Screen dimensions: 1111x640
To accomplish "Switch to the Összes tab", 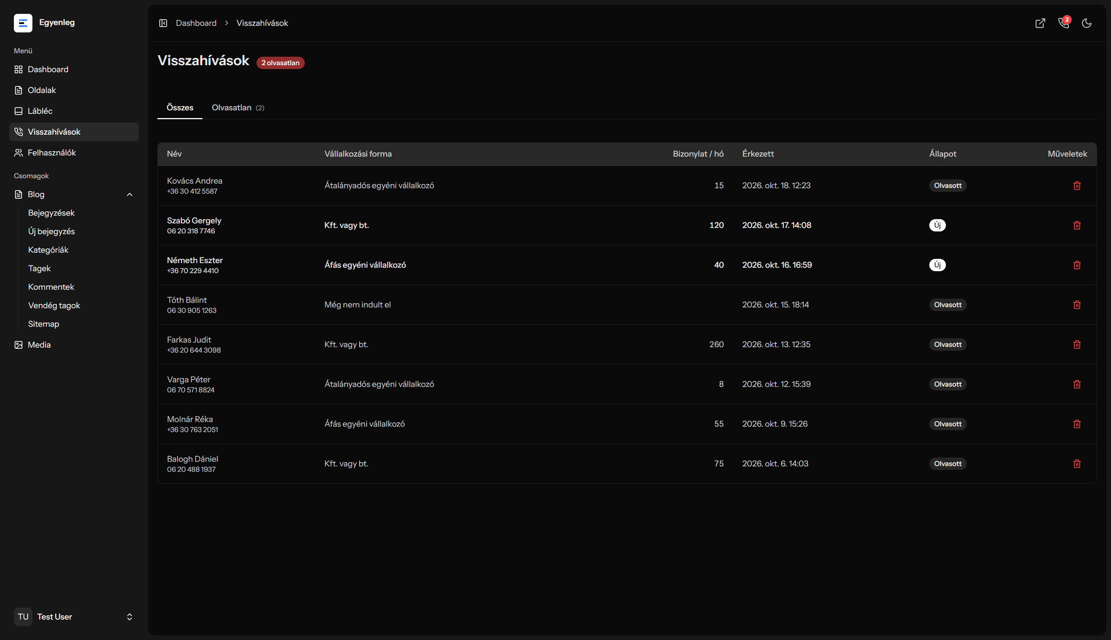I will [180, 108].
